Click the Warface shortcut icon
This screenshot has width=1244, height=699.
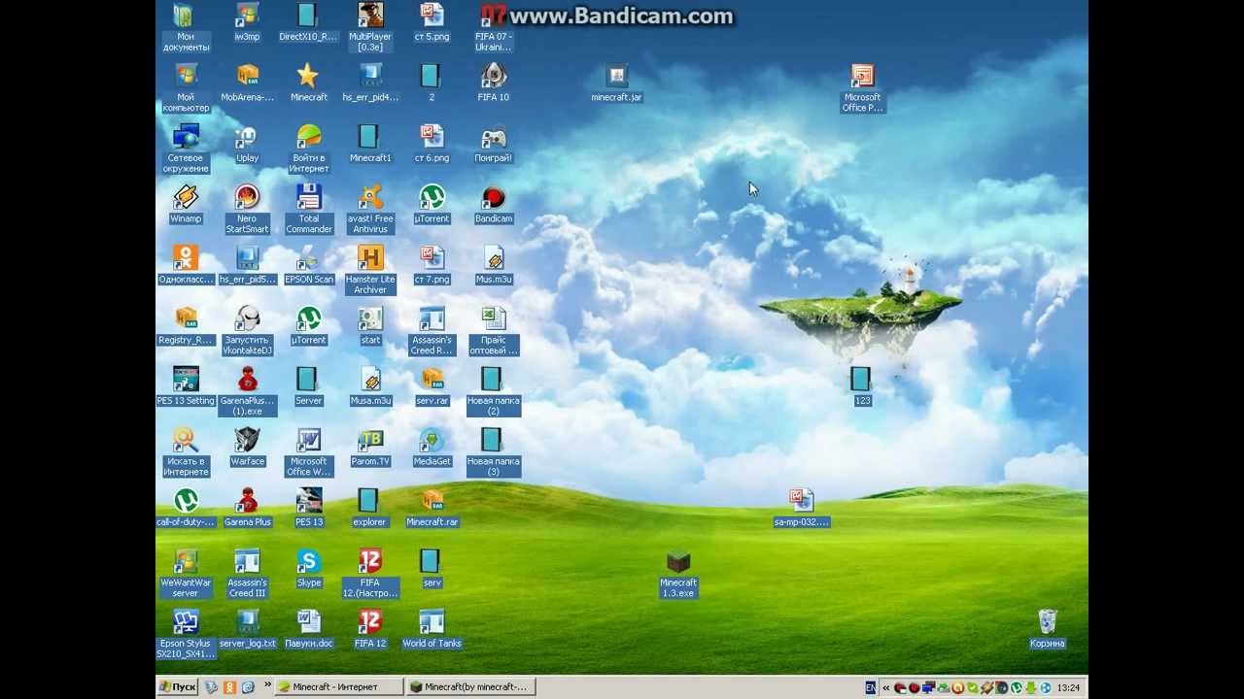247,441
